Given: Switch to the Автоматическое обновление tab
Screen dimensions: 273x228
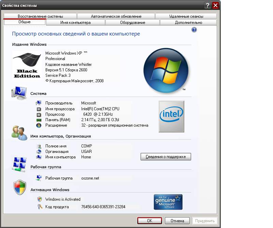Looking at the screenshot, I should tap(116, 16).
